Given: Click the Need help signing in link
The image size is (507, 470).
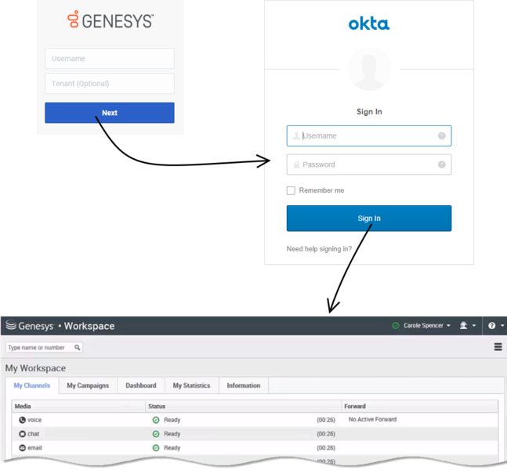Looking at the screenshot, I should (319, 249).
